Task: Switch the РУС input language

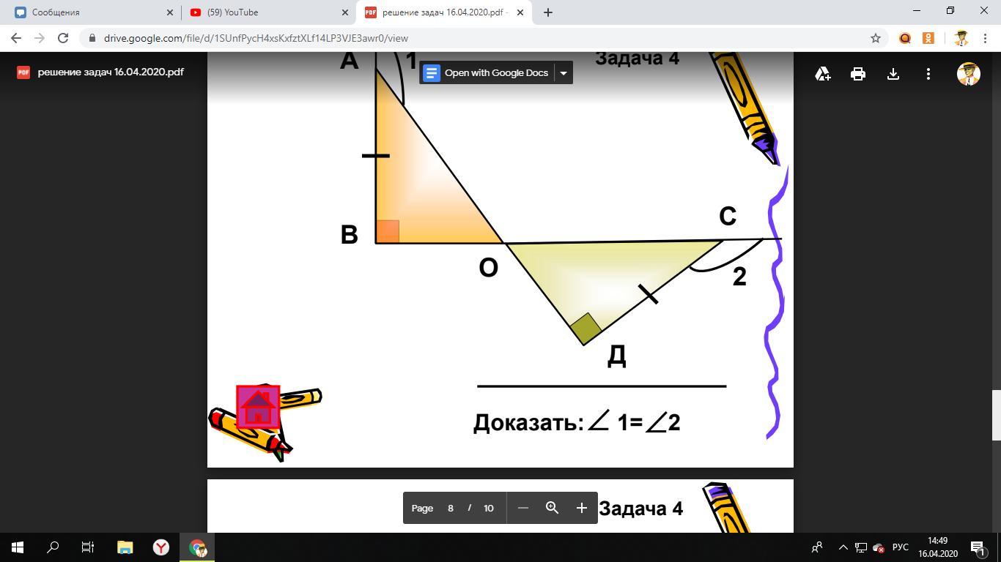Action: pyautogui.click(x=901, y=547)
